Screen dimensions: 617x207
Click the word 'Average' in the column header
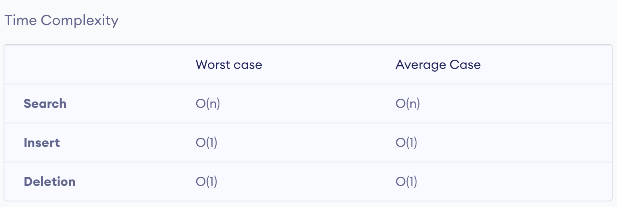click(x=420, y=64)
